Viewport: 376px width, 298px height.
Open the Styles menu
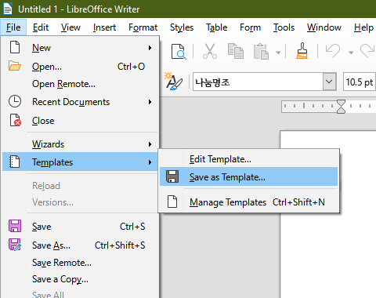182,27
